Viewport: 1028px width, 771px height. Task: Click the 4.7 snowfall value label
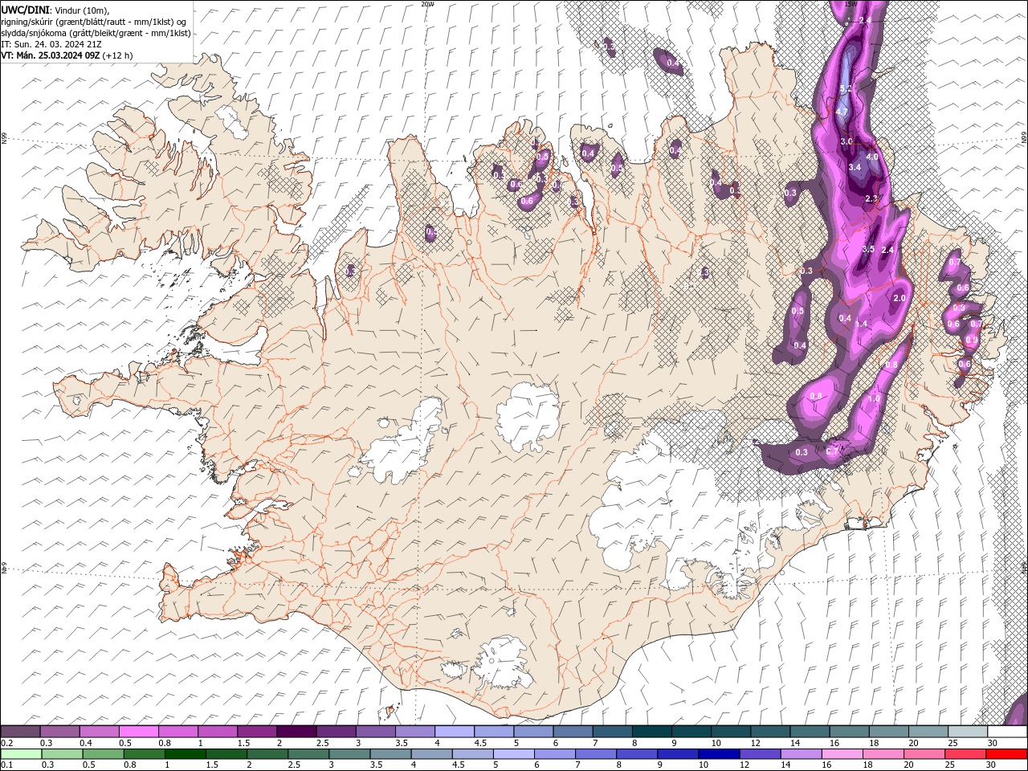842,112
